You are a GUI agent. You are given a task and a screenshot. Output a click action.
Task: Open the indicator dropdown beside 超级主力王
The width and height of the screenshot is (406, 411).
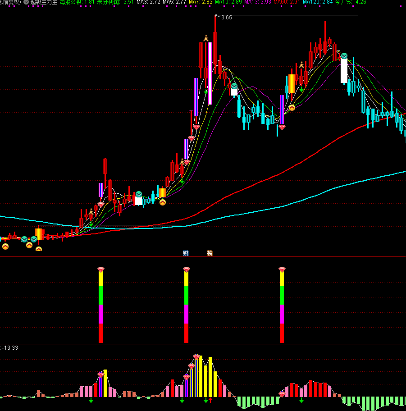(x=26, y=2)
